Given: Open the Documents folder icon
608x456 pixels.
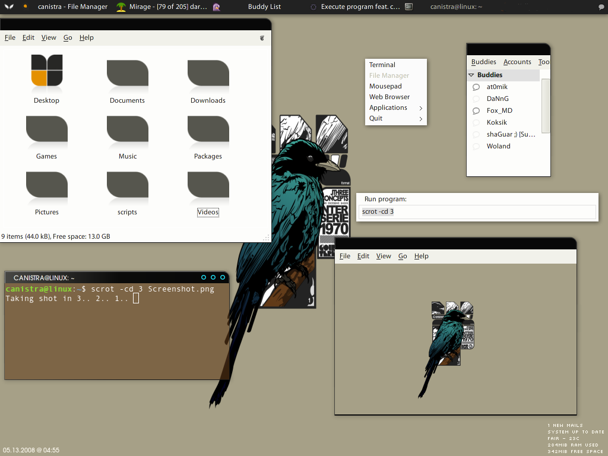Looking at the screenshot, I should [x=128, y=73].
